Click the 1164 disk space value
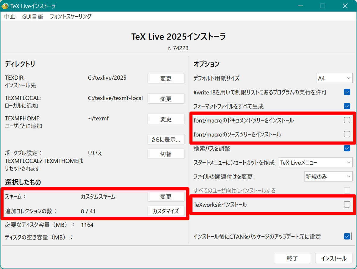 87,225
